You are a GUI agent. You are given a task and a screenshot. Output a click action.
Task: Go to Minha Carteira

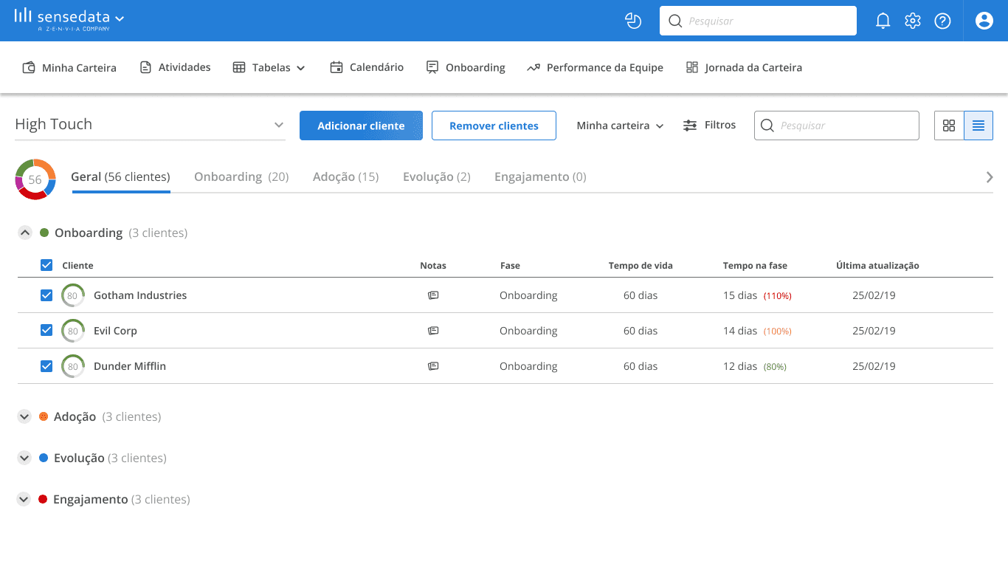[69, 67]
